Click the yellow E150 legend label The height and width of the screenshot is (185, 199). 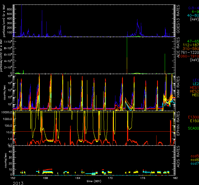[193, 121]
